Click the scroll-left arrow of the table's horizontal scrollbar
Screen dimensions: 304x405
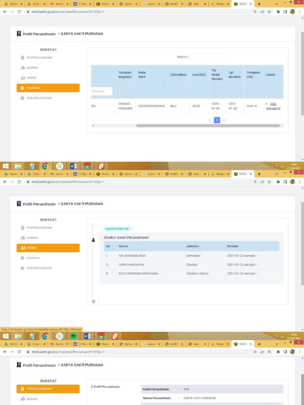[x=93, y=126]
